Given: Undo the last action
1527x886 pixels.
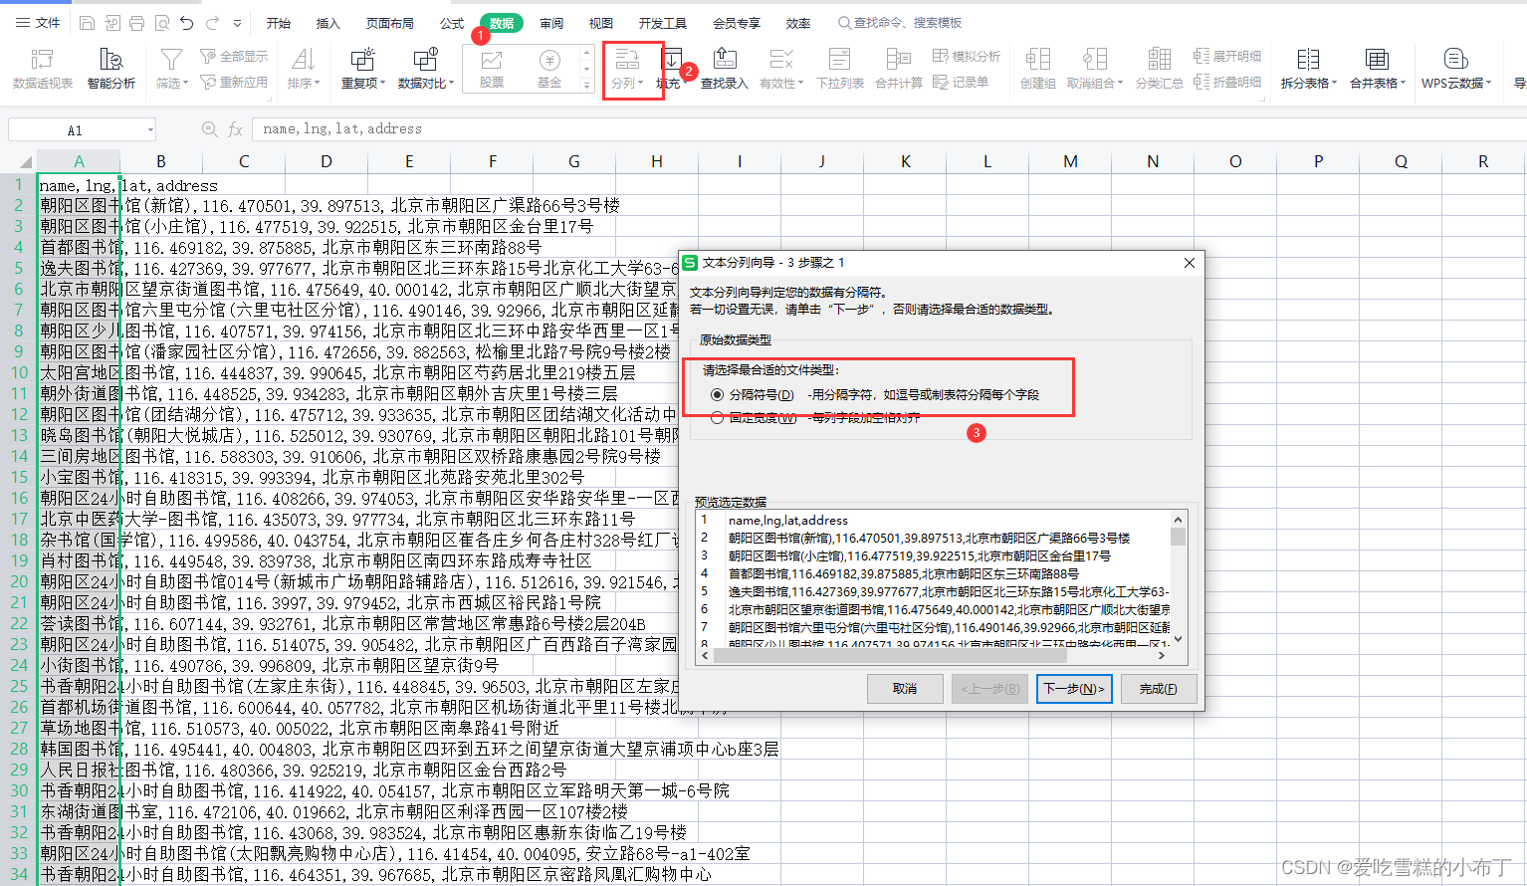Looking at the screenshot, I should (x=186, y=23).
